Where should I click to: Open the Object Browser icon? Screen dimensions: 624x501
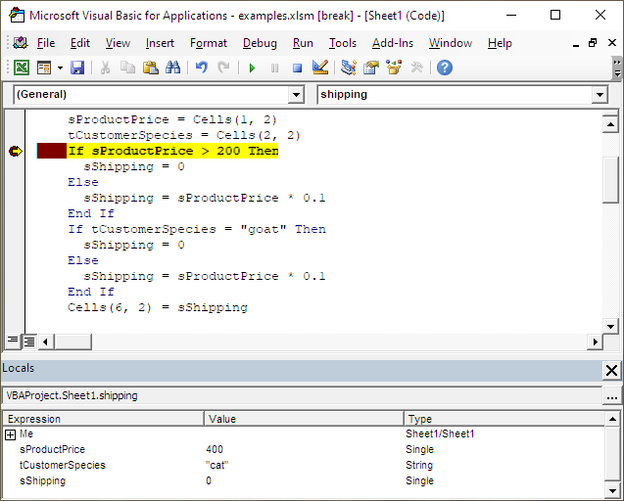tap(394, 68)
